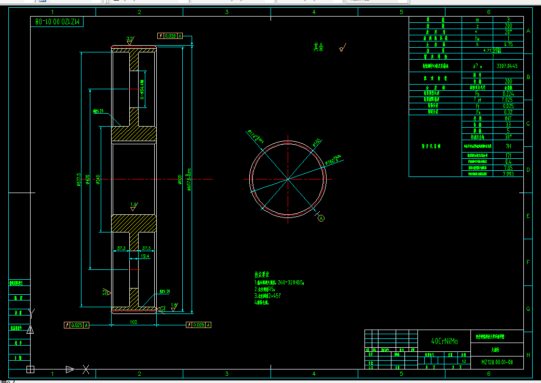Click zone letter H on the right border
This screenshot has height=383, width=541.
click(528, 355)
